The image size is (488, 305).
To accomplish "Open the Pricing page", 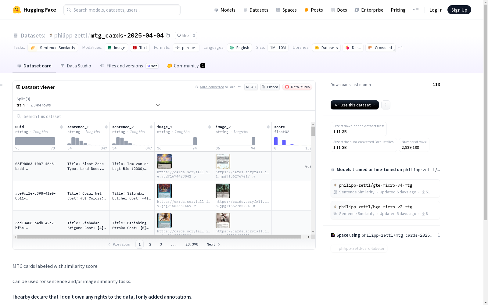I will (398, 10).
